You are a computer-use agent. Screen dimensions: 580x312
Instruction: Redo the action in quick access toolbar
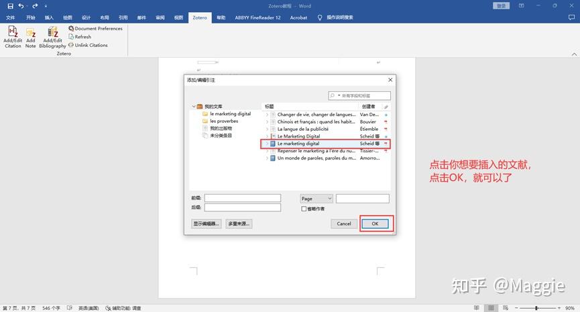[x=35, y=6]
